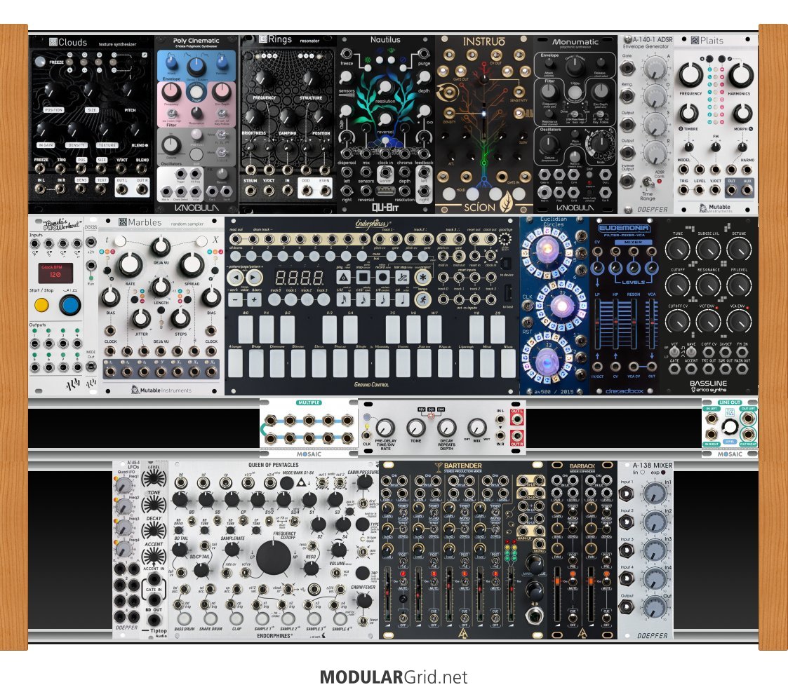The image size is (788, 692).
Task: Click the effects module MIX knob
Action: tap(476, 428)
